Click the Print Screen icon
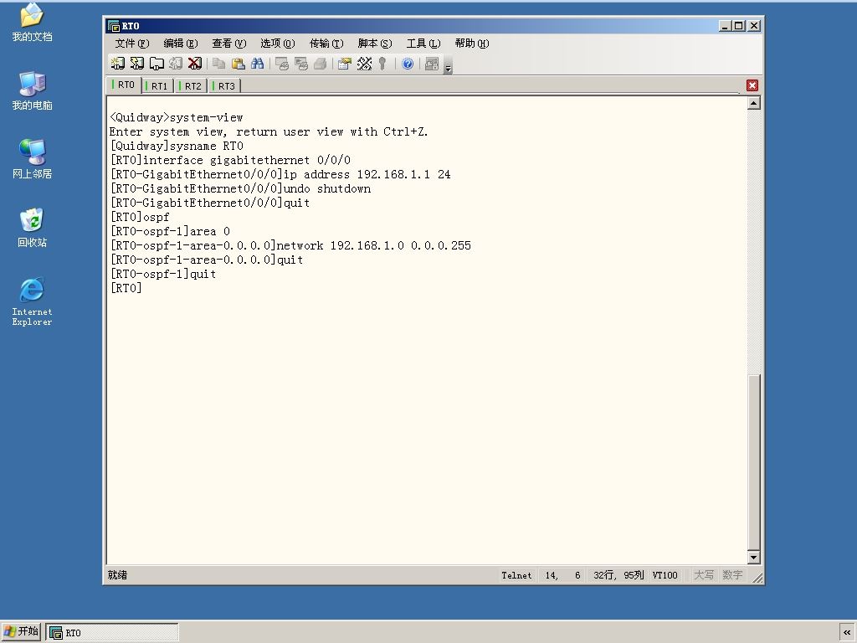The image size is (857, 643). coord(282,64)
